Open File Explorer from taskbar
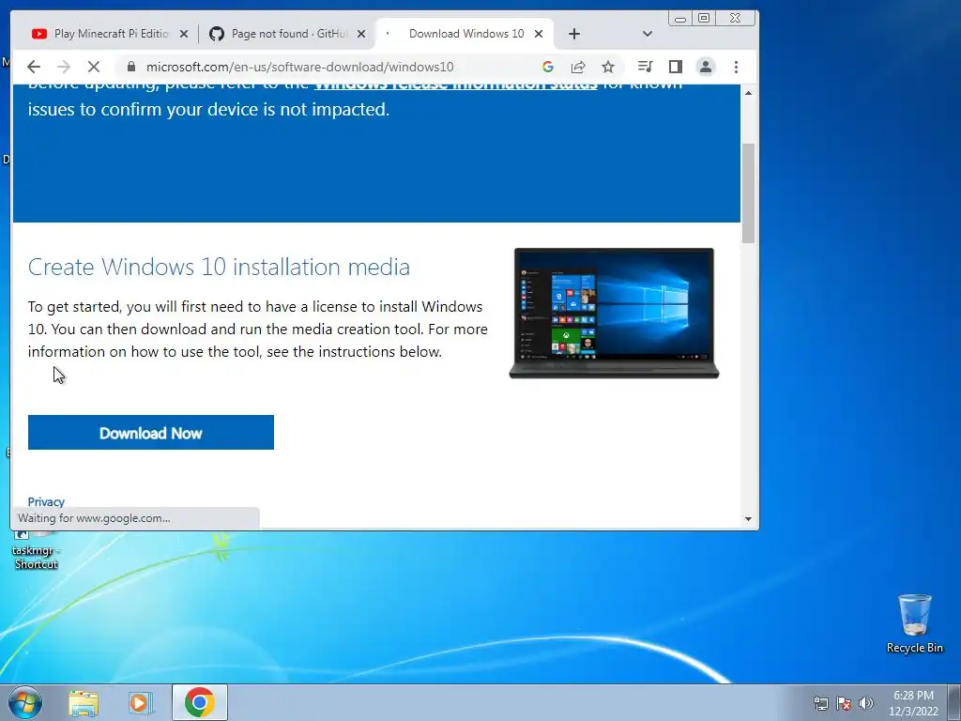961x721 pixels. (84, 702)
